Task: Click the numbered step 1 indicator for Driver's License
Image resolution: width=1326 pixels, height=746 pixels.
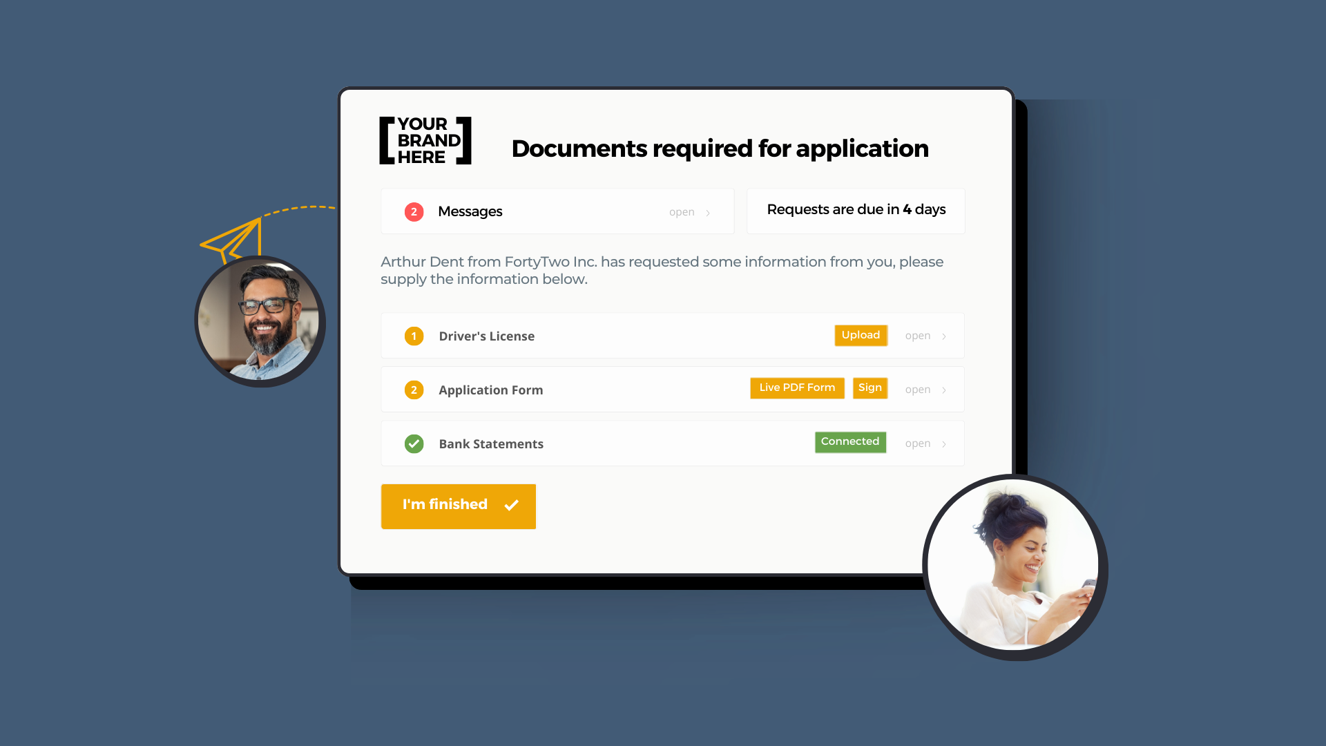Action: pyautogui.click(x=412, y=335)
